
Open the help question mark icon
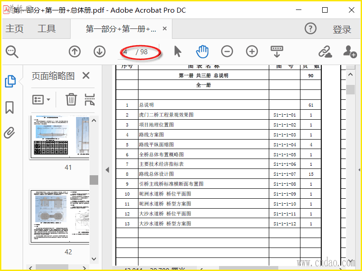click(x=310, y=28)
